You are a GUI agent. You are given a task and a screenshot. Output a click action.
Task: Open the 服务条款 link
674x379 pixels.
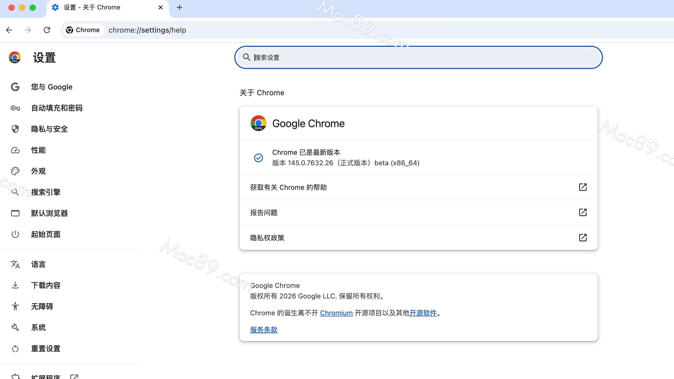(x=264, y=330)
